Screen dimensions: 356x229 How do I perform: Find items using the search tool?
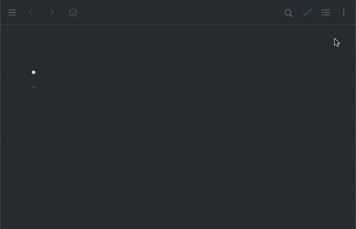click(288, 13)
